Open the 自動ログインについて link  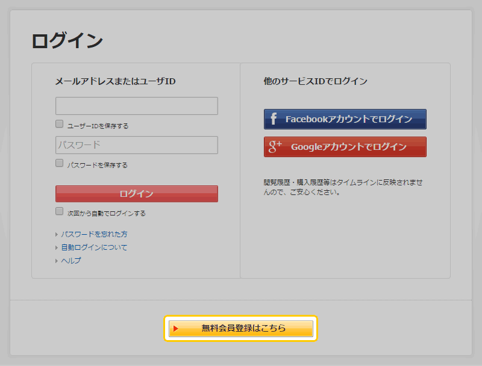click(x=94, y=247)
